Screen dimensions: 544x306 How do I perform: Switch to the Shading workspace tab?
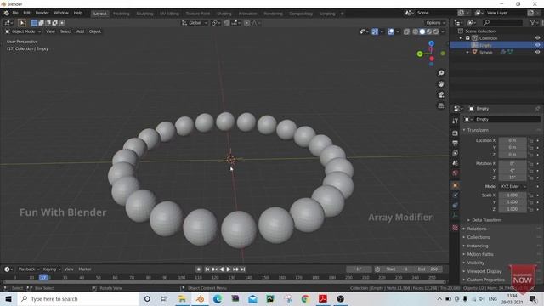[224, 14]
